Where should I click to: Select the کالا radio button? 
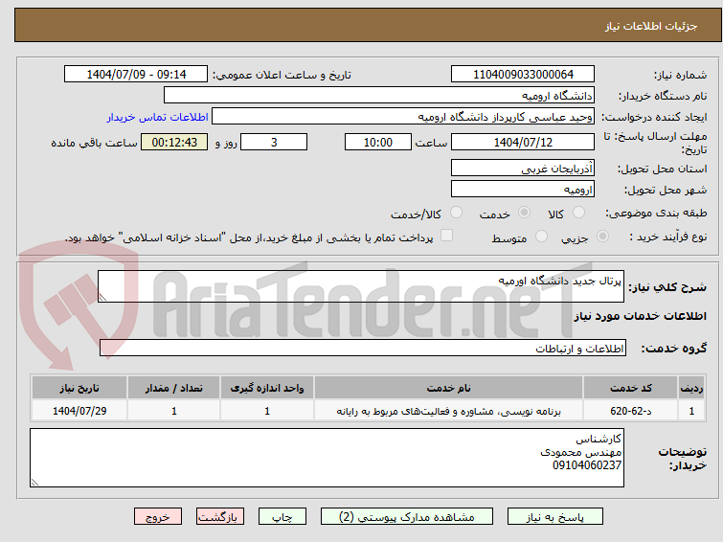coord(578,213)
